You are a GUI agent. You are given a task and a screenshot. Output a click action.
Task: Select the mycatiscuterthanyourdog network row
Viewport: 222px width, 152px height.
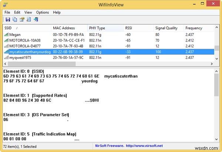click(x=108, y=52)
